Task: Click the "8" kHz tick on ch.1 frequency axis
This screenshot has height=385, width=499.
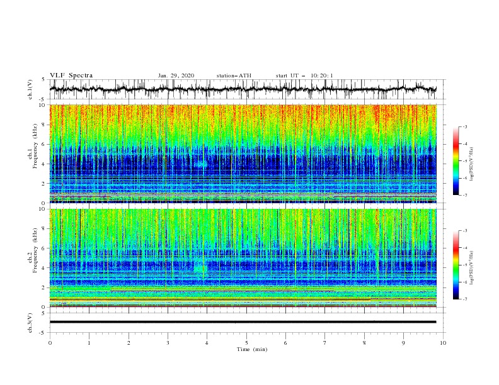Action: pos(45,125)
